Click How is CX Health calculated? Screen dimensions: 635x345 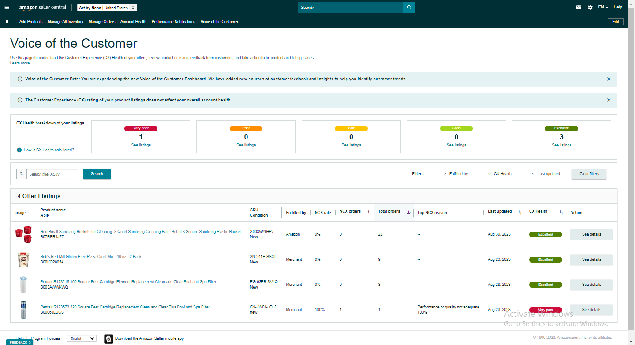pos(49,150)
